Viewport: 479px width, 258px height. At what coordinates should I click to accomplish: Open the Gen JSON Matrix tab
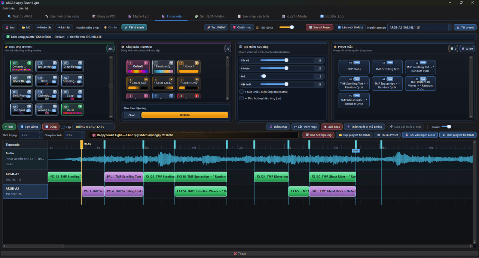pyautogui.click(x=210, y=16)
